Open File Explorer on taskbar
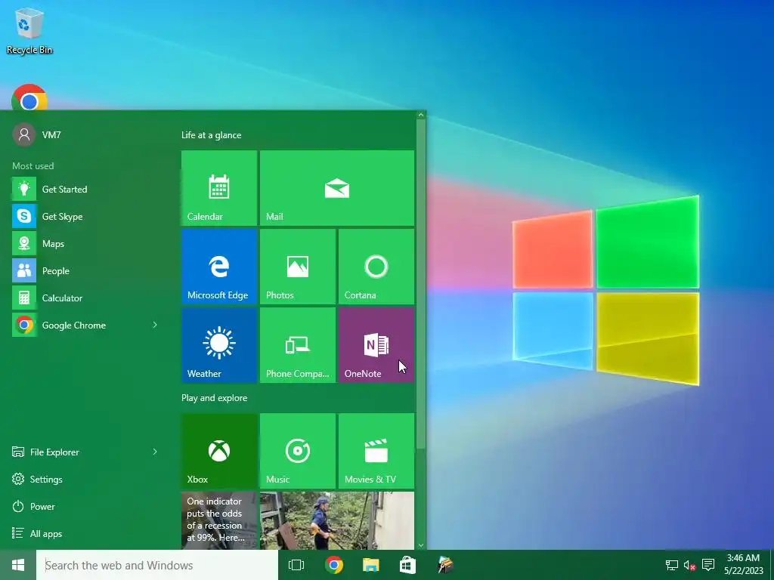774x580 pixels. pyautogui.click(x=370, y=565)
